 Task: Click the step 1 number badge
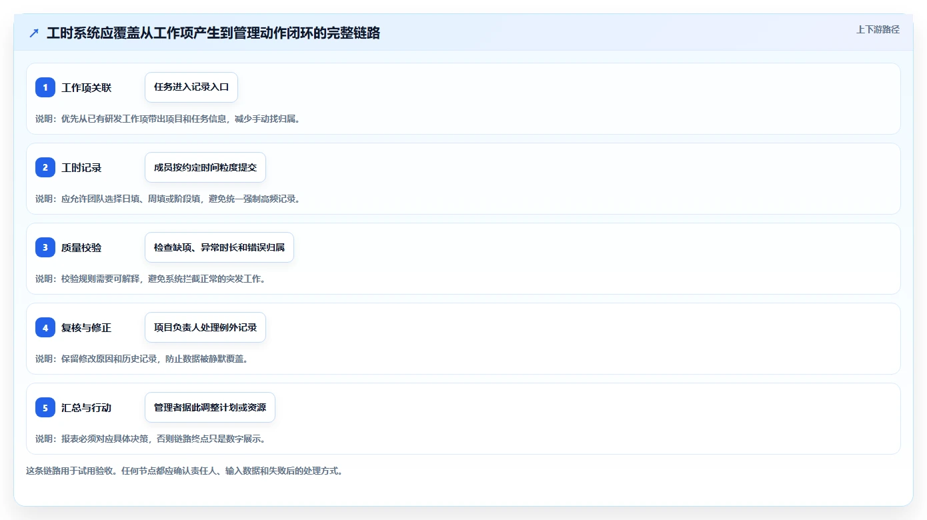click(x=45, y=87)
